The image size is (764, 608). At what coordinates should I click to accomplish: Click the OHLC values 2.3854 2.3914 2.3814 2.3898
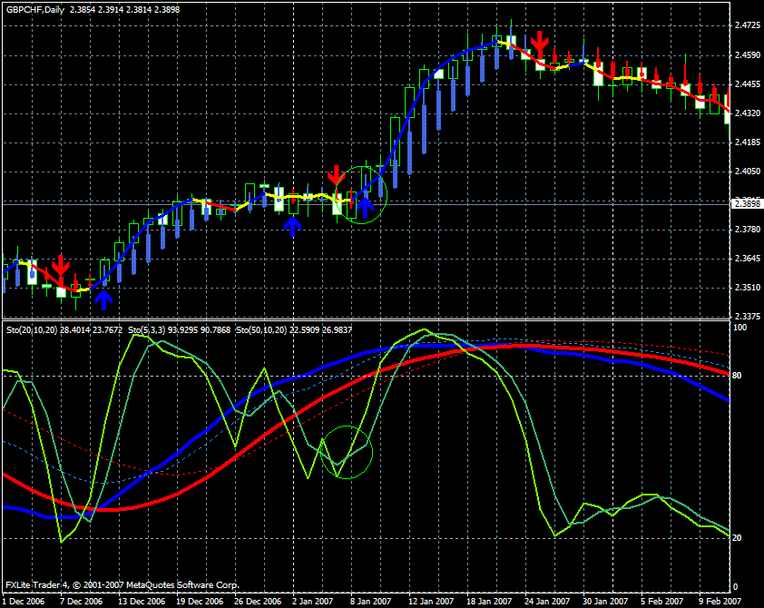[124, 9]
